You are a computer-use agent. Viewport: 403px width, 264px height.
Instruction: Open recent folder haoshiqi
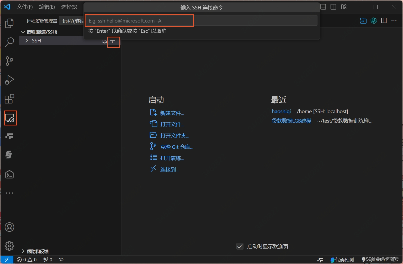click(x=281, y=111)
